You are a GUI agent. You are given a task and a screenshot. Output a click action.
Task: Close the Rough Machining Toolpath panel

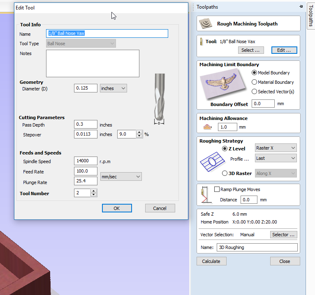pyautogui.click(x=285, y=261)
